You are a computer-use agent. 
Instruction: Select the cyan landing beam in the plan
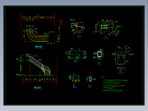(x=30, y=30)
